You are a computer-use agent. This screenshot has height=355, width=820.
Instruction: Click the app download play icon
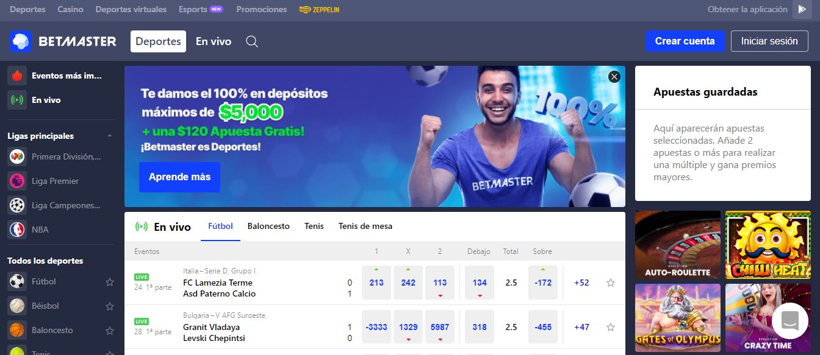click(x=802, y=9)
